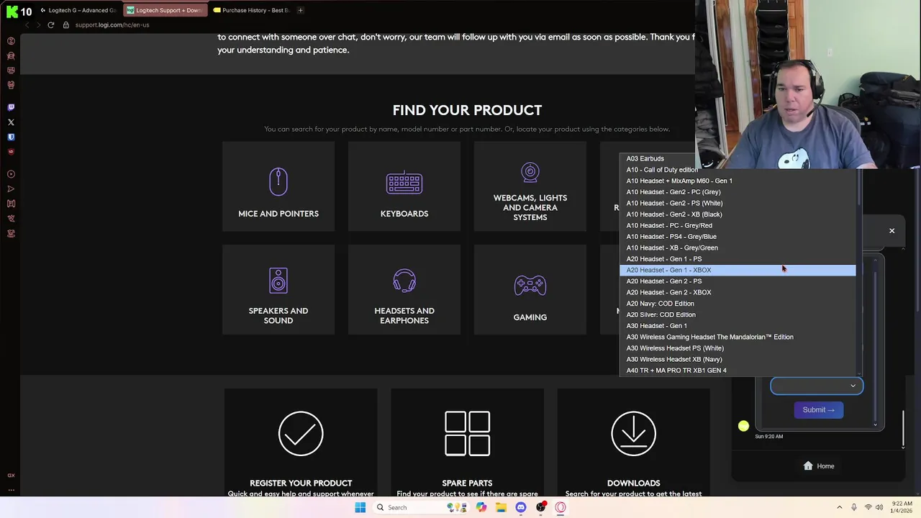Select A20 Headset - Gen 2 - PS

tap(738, 281)
